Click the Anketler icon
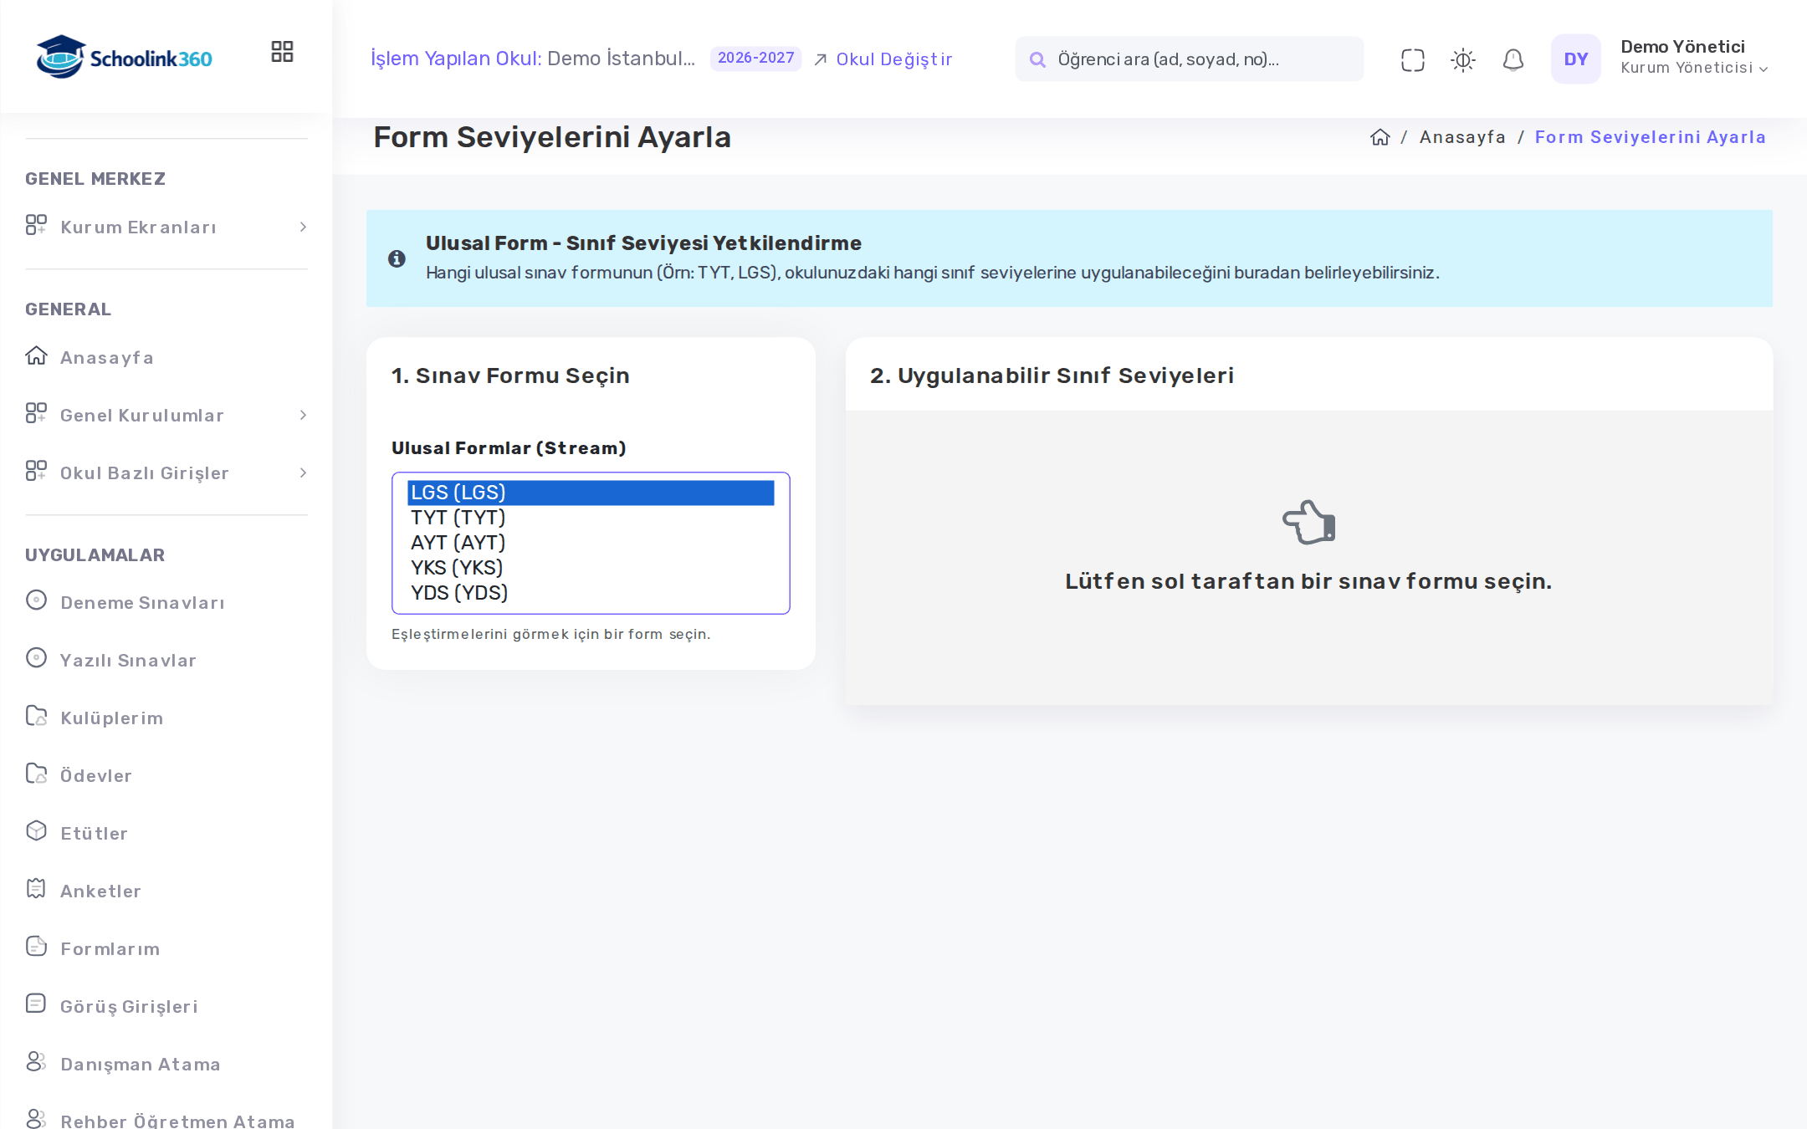 pos(36,888)
